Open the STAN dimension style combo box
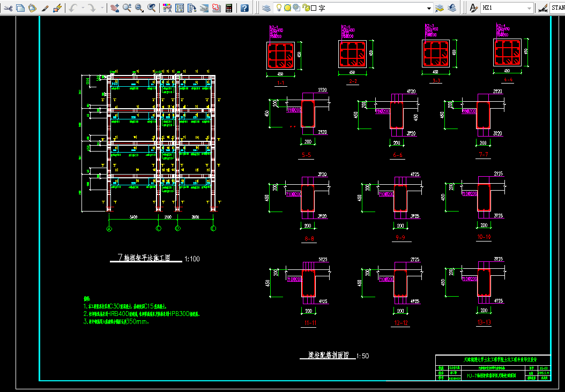The image size is (565, 392). (x=557, y=7)
